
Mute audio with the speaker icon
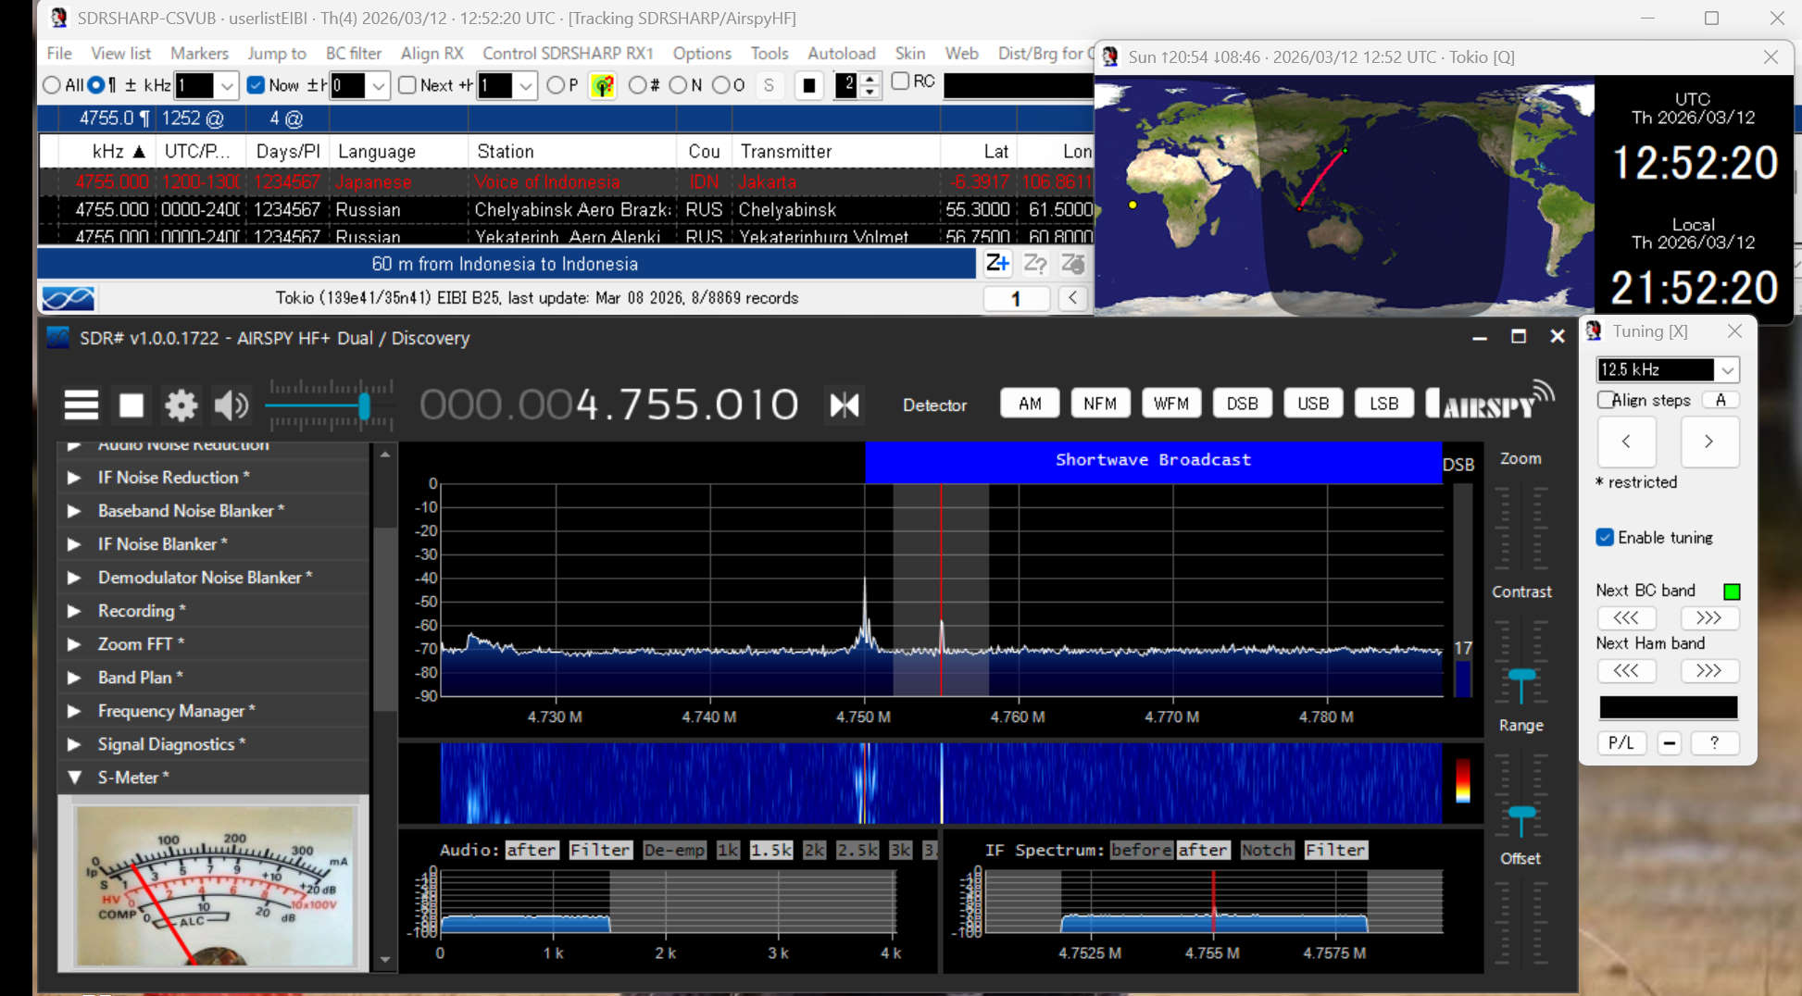click(231, 405)
